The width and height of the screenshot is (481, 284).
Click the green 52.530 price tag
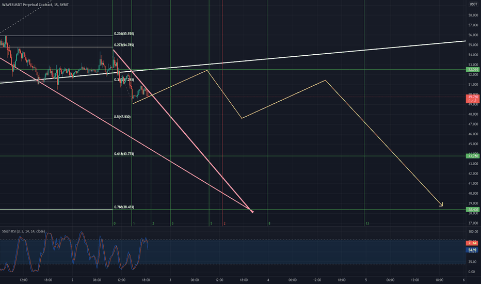[x=473, y=70]
